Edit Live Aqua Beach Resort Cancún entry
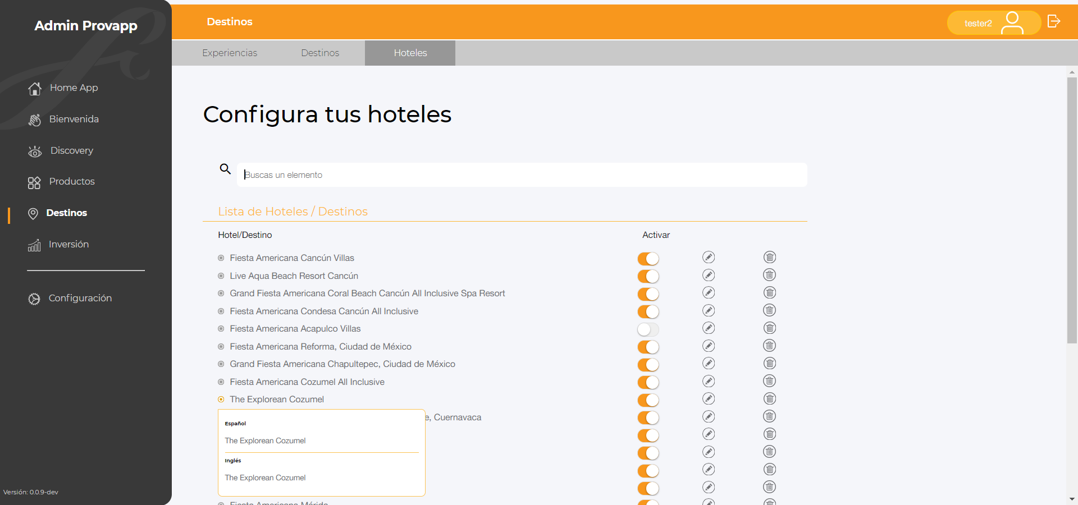 pyautogui.click(x=709, y=275)
